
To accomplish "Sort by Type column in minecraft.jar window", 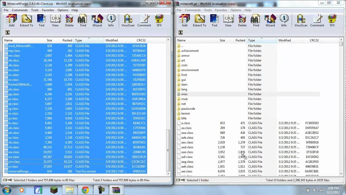I will 262,40.
